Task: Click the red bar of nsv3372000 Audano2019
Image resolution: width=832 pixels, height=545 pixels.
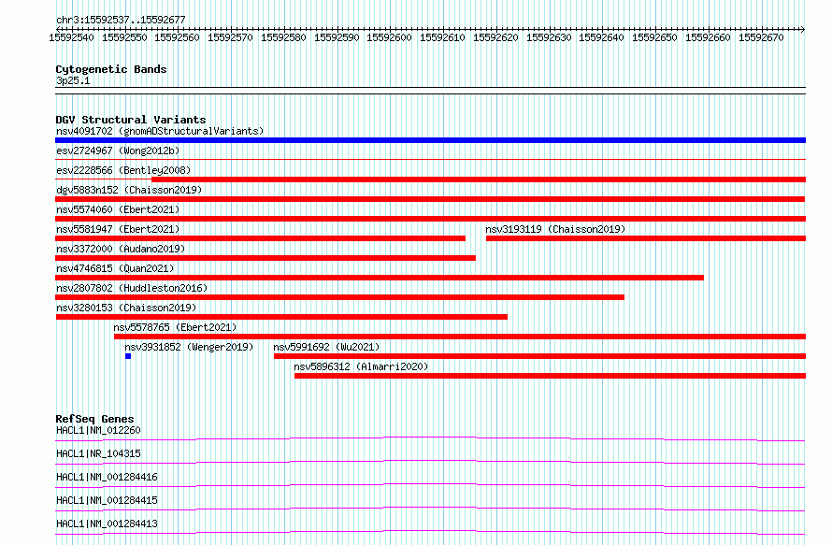Action: point(265,258)
